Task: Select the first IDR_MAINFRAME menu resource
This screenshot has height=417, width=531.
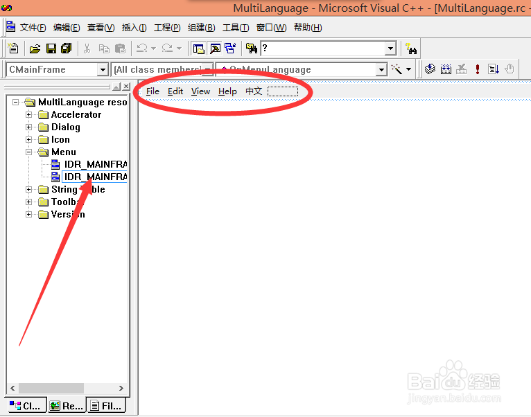Action: tap(96, 164)
